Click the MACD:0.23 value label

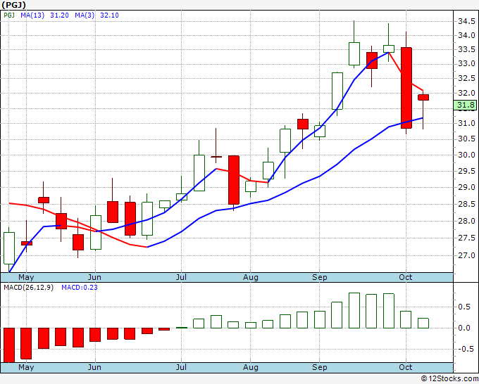pyautogui.click(x=80, y=288)
